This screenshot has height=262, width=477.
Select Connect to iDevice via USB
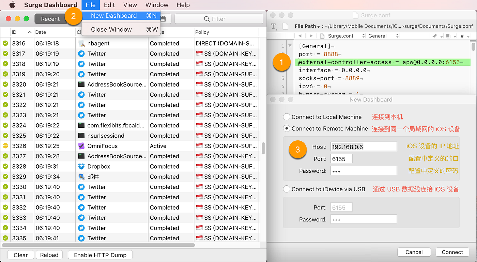(x=287, y=189)
